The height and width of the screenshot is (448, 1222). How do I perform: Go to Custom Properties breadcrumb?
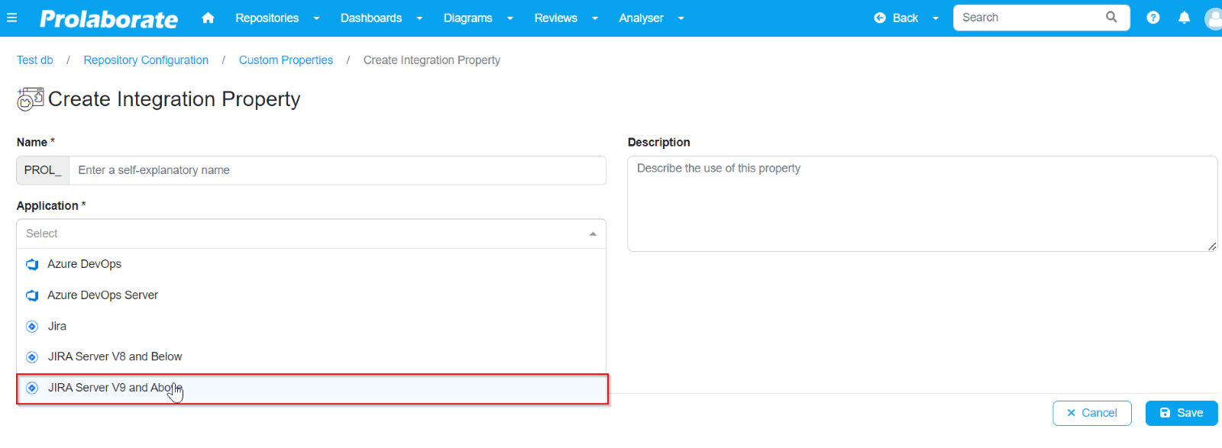tap(286, 60)
